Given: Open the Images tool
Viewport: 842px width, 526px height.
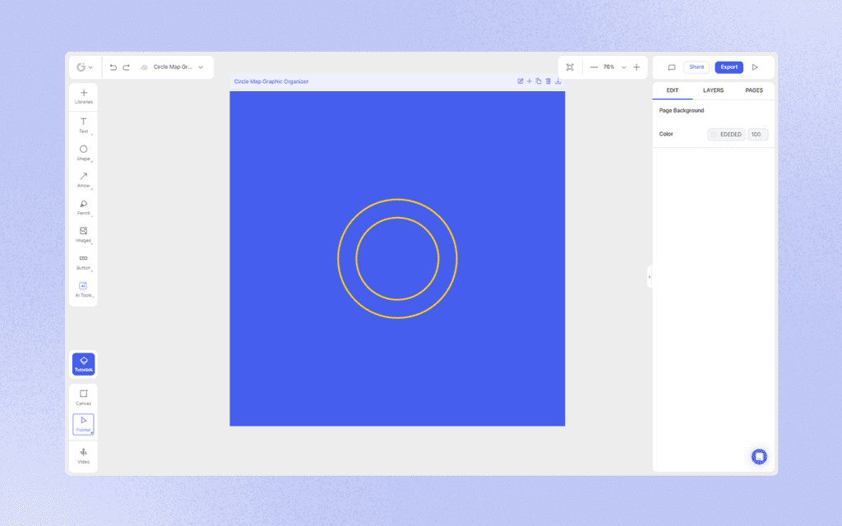Looking at the screenshot, I should (83, 236).
